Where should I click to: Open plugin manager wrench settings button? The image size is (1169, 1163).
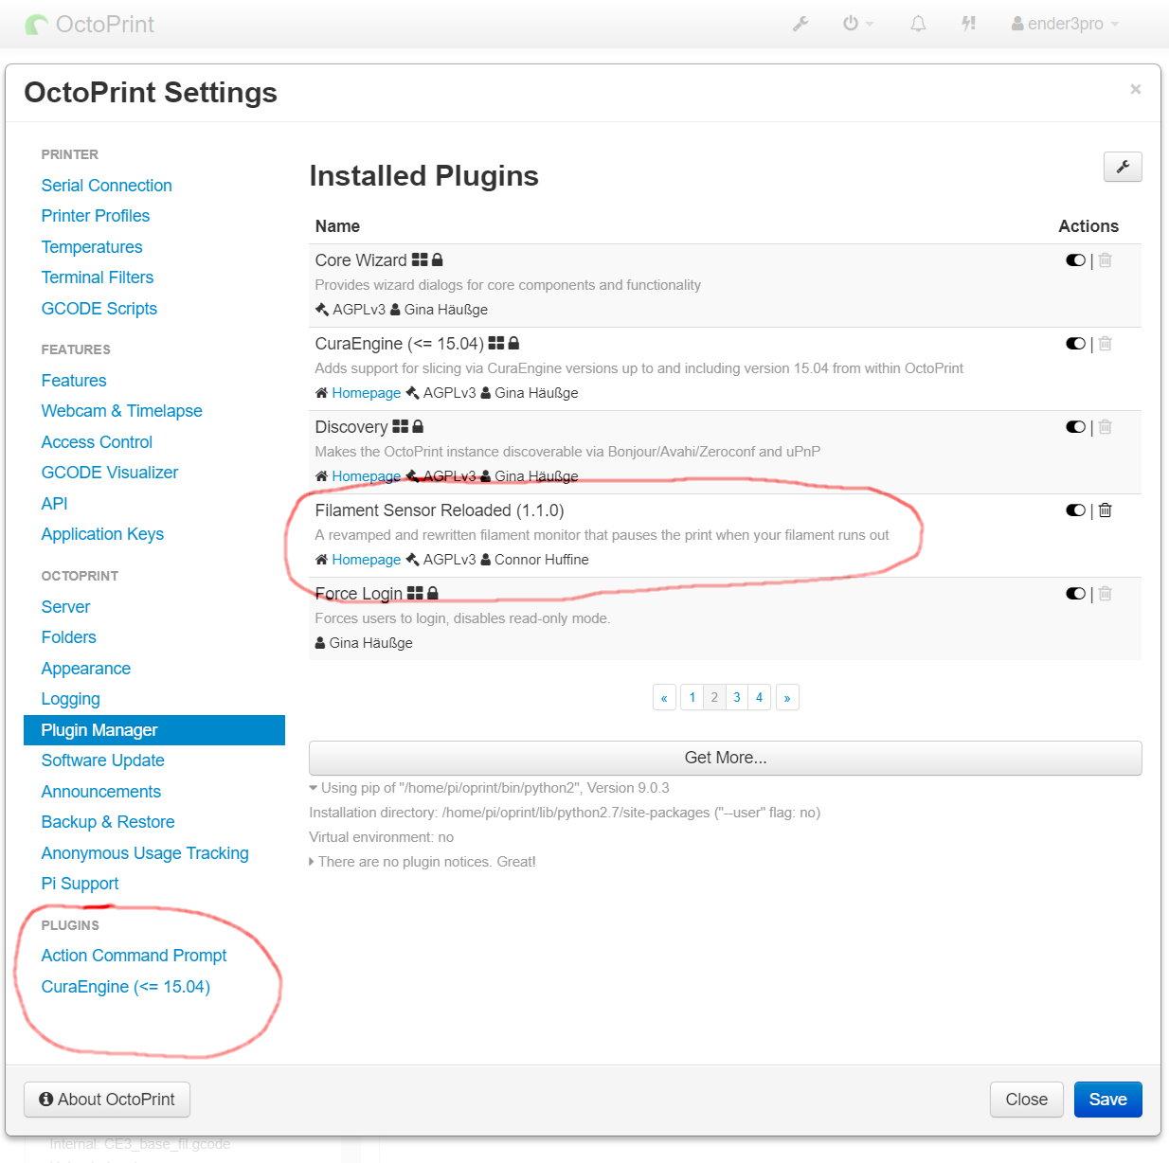1123,167
